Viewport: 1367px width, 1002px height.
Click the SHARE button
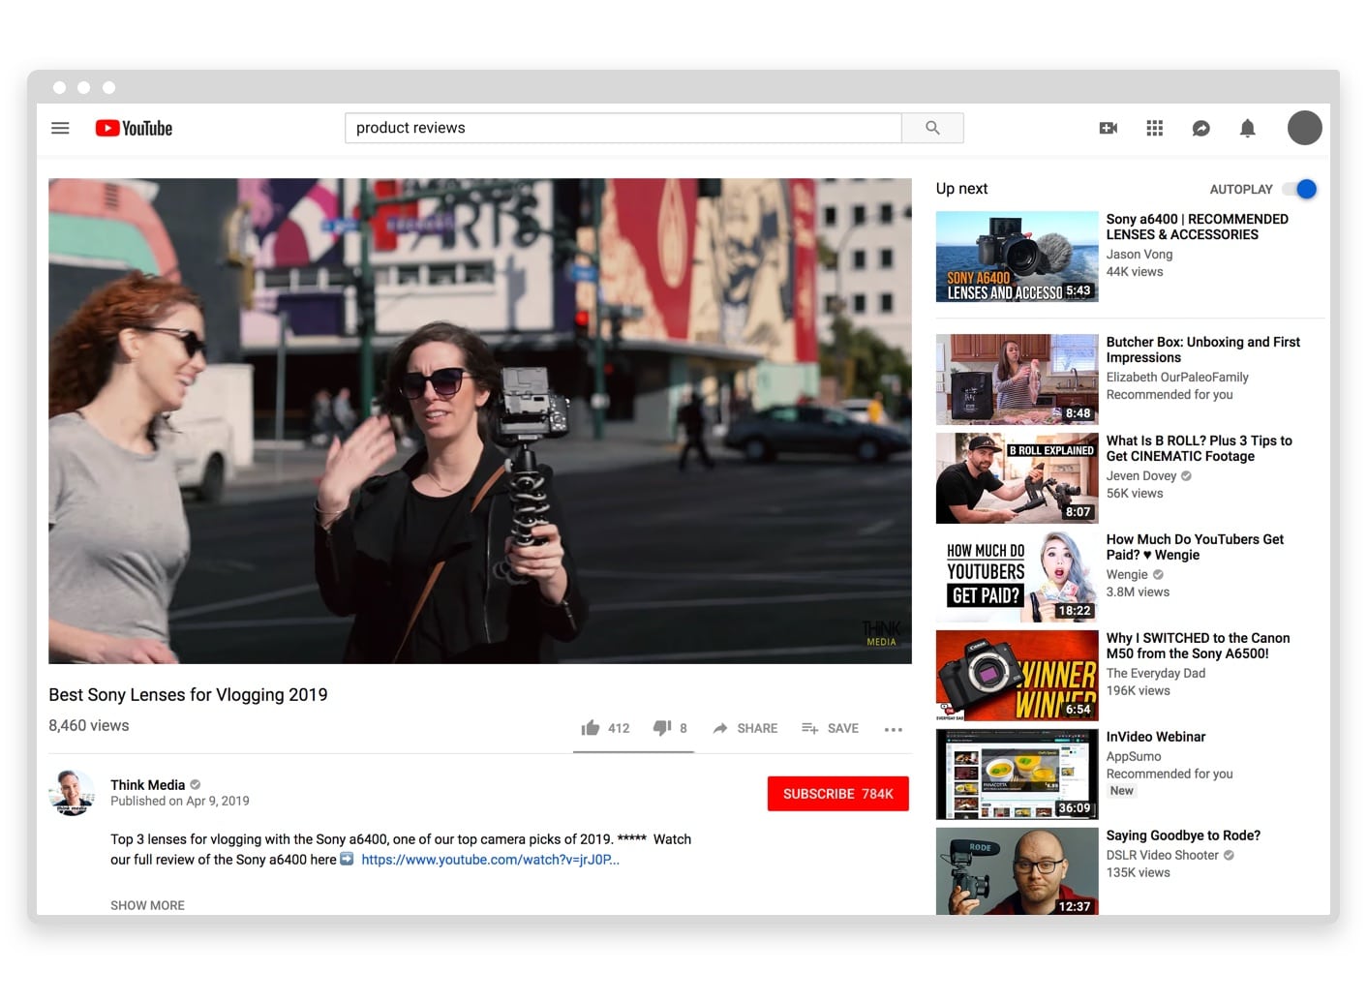tap(745, 728)
